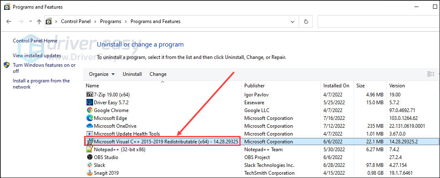Open Install a program from the network
The height and width of the screenshot is (178, 440).
(41, 84)
